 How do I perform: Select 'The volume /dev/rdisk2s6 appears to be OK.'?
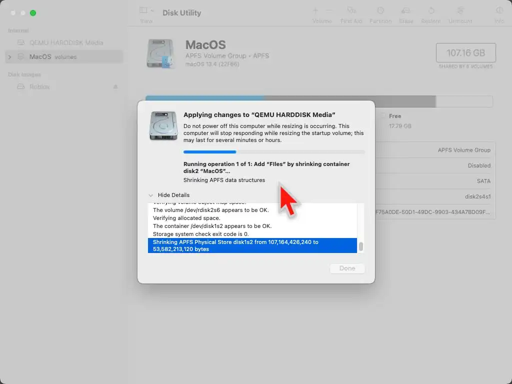click(211, 210)
